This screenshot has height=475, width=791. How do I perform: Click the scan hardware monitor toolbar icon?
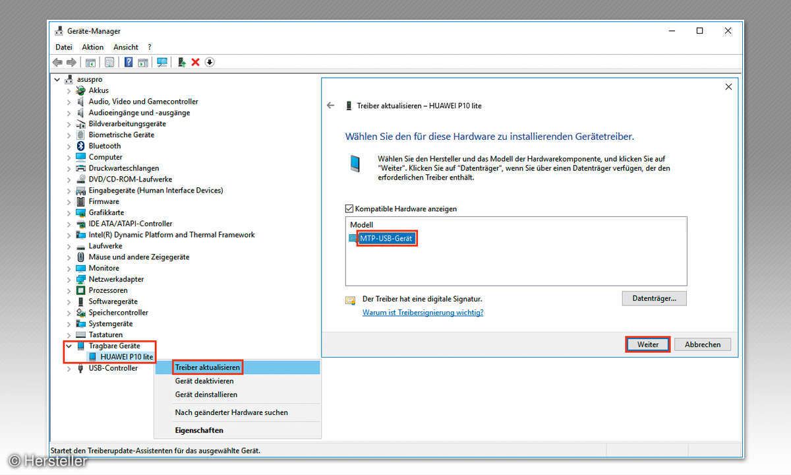pyautogui.click(x=161, y=62)
